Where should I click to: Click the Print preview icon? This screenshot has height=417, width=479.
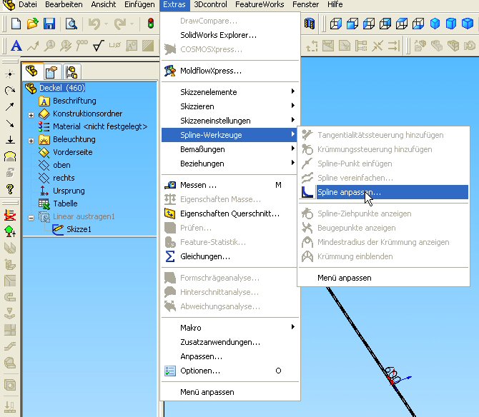(x=71, y=24)
